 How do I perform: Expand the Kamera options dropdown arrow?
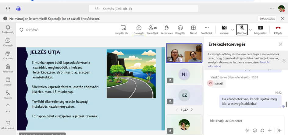click(x=233, y=29)
